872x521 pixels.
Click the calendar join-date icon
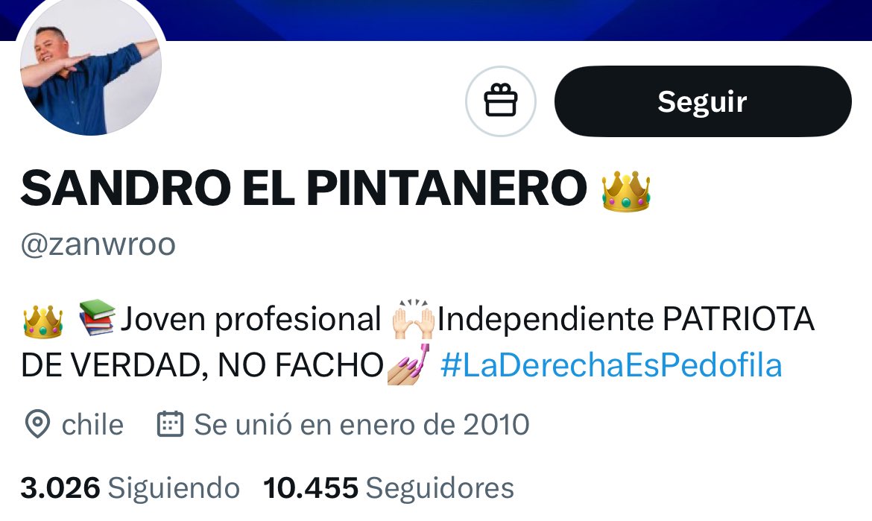pos(170,424)
